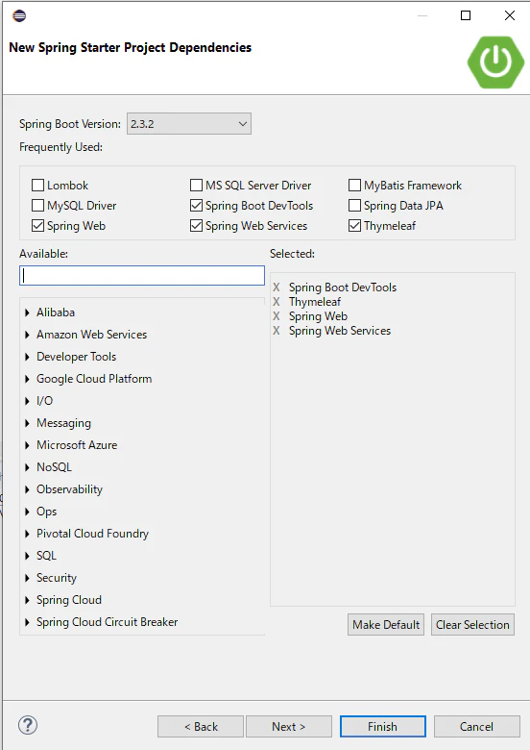Viewport: 530px width, 750px height.
Task: Check Spring Data JPA
Action: point(354,205)
